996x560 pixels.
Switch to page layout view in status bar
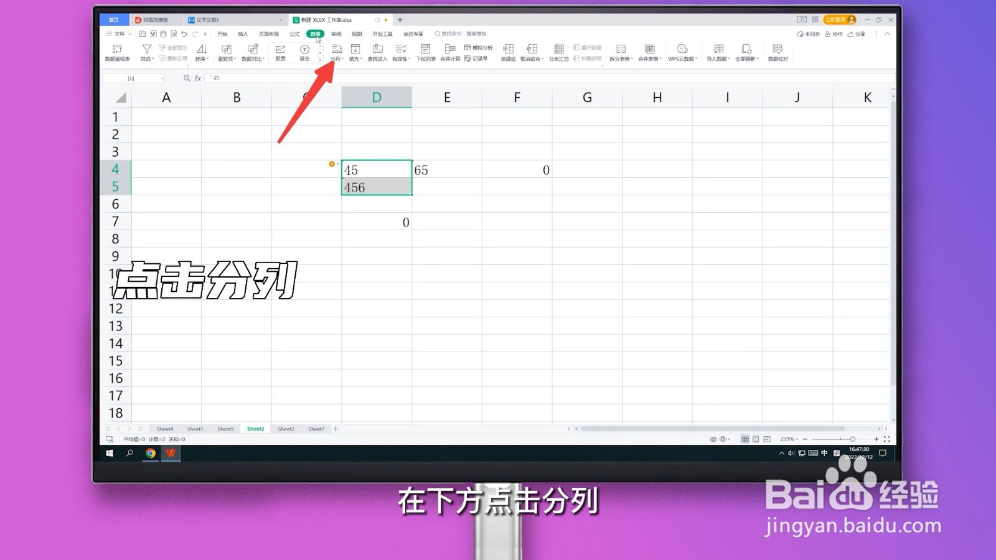(756, 439)
